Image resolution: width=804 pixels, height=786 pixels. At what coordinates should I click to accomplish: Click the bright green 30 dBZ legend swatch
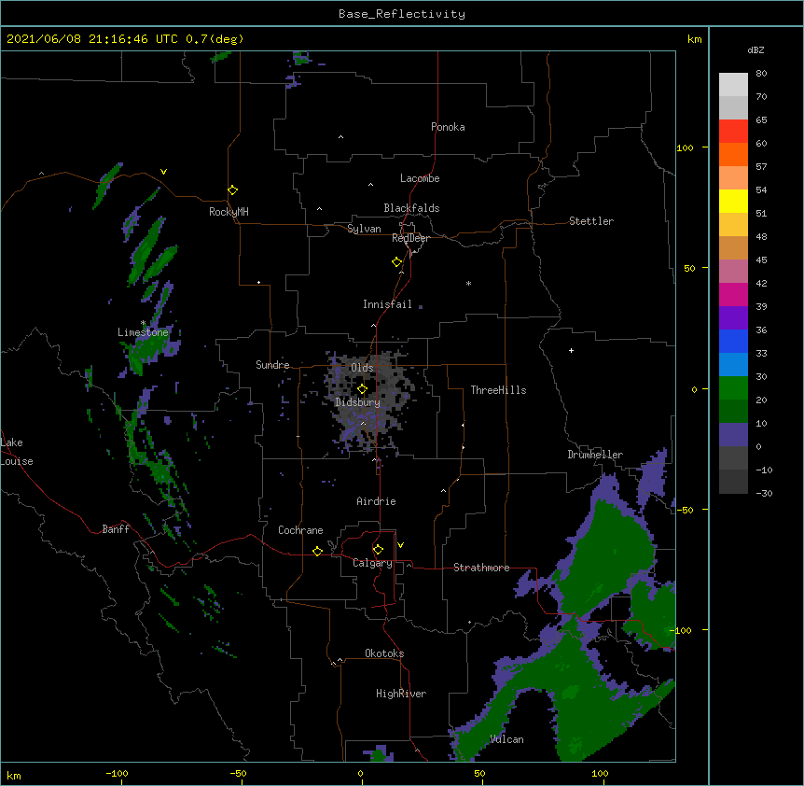[733, 388]
